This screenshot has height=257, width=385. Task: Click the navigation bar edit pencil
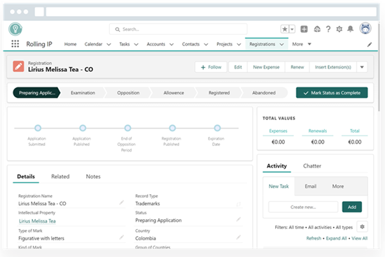click(x=370, y=44)
